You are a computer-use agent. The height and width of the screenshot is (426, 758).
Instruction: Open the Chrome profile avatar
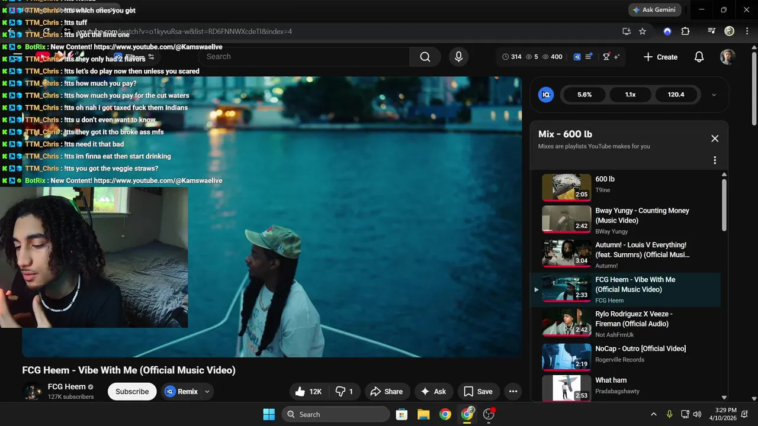click(730, 31)
